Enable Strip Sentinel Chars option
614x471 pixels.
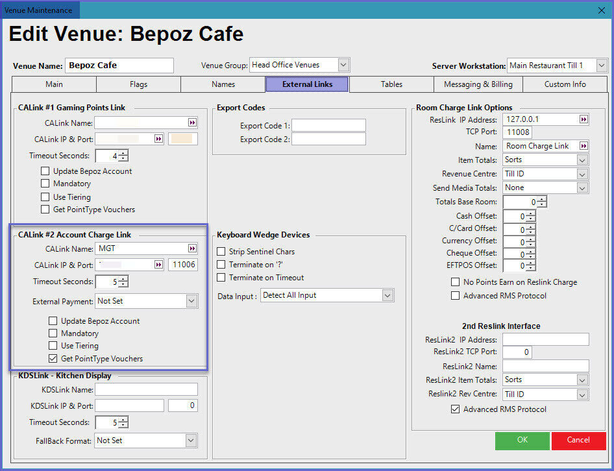[221, 251]
